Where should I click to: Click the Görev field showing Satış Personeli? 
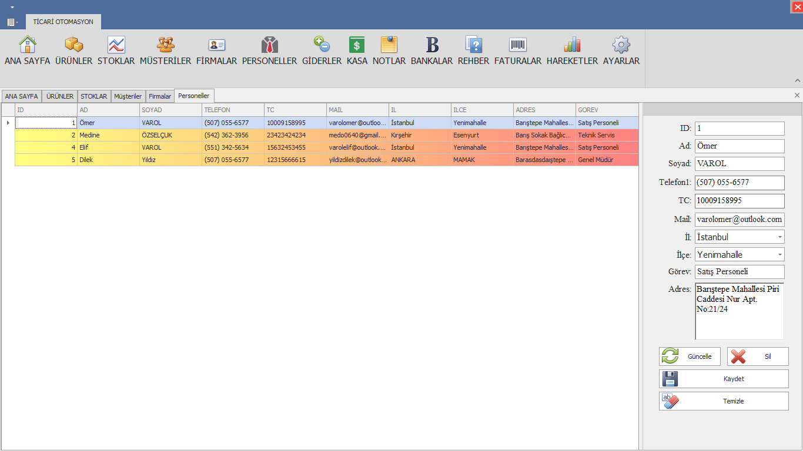740,272
